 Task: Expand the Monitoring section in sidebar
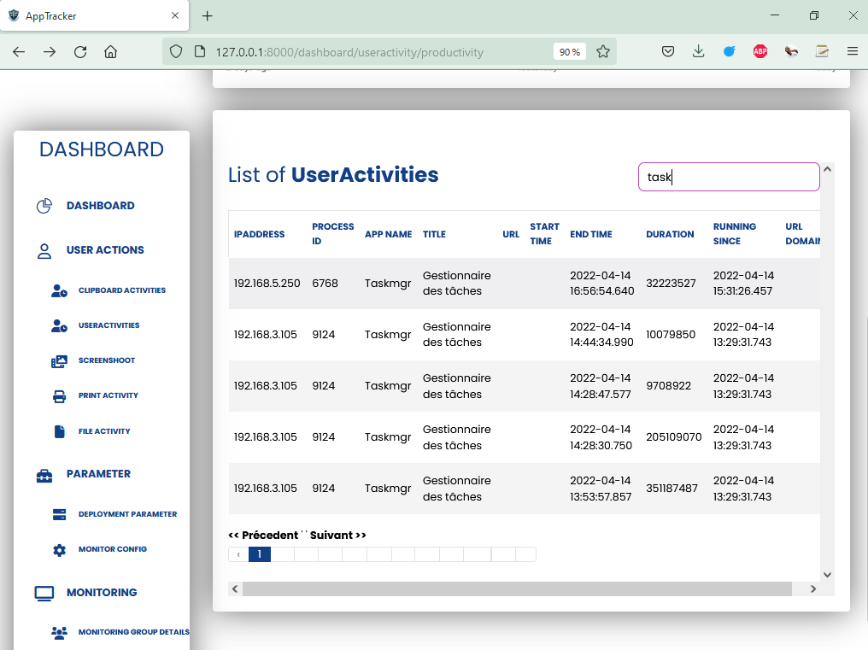click(101, 593)
